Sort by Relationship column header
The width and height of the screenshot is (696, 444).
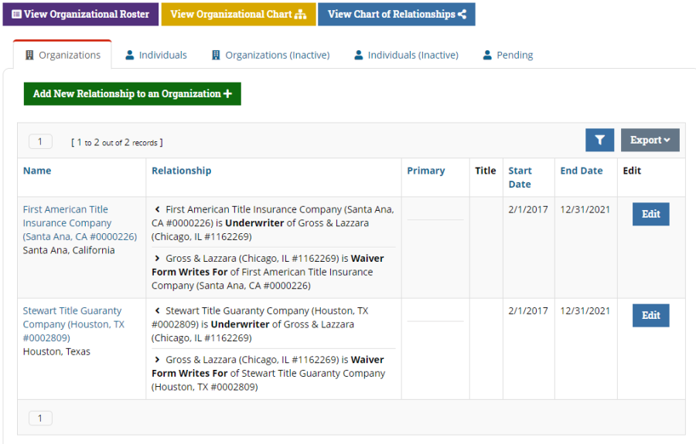click(x=182, y=171)
